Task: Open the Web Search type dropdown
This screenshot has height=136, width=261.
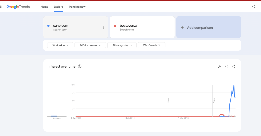Action: coord(151,45)
